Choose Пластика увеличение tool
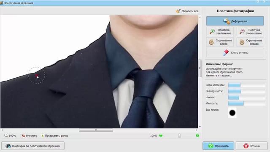Viewport: 270px width, 152px height. [220, 31]
